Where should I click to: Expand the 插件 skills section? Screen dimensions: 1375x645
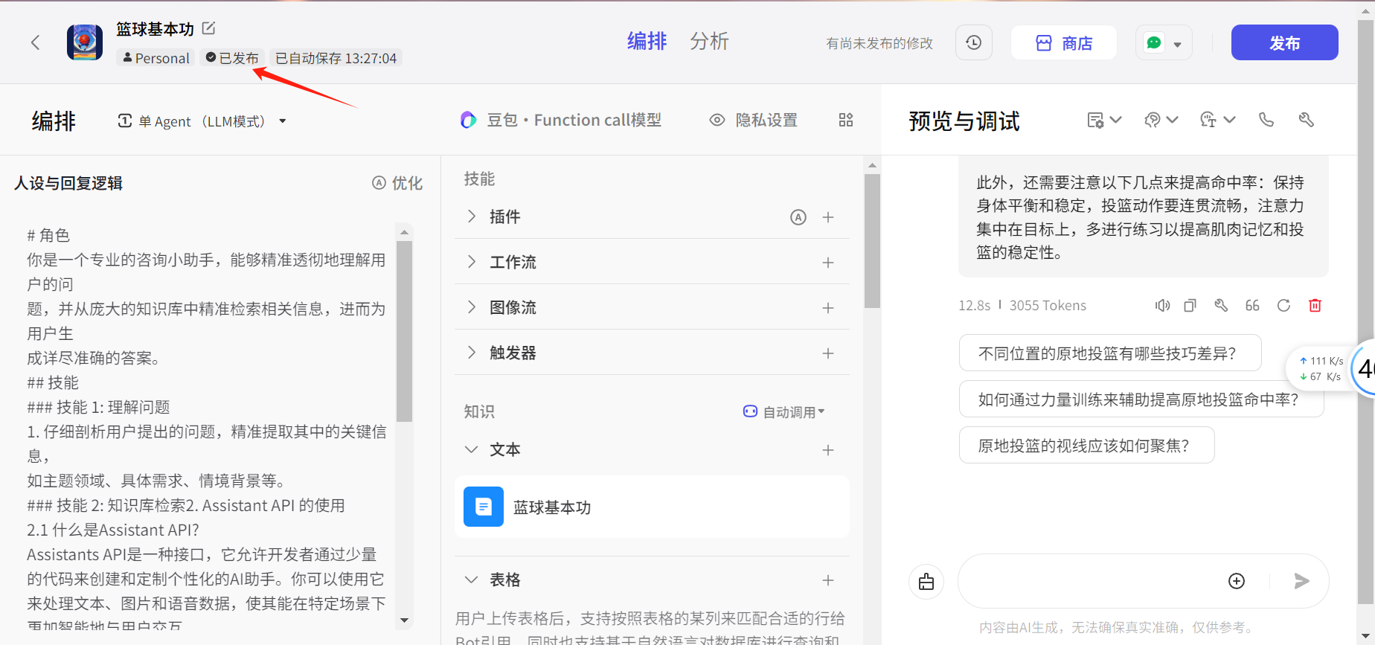[x=472, y=216]
